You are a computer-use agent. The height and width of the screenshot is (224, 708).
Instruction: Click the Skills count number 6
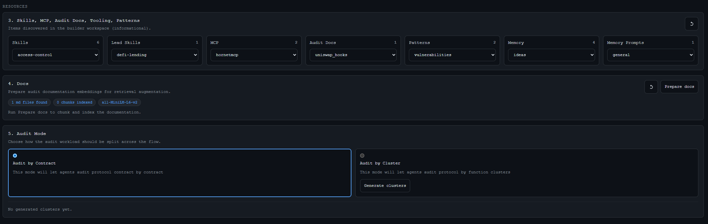coord(98,42)
